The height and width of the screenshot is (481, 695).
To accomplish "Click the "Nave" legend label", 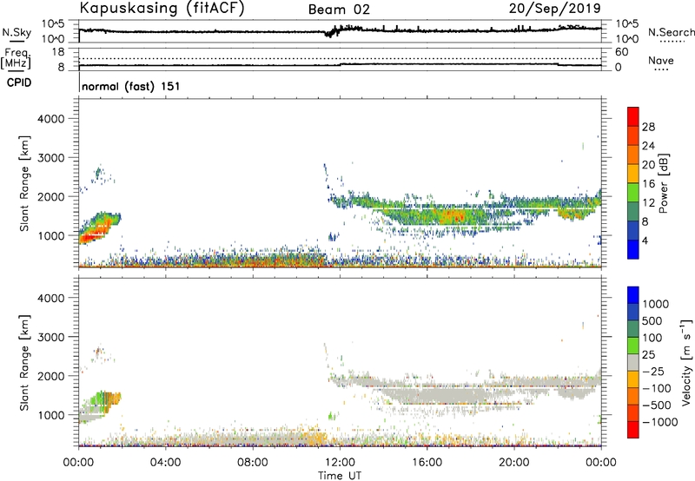I will pyautogui.click(x=661, y=61).
